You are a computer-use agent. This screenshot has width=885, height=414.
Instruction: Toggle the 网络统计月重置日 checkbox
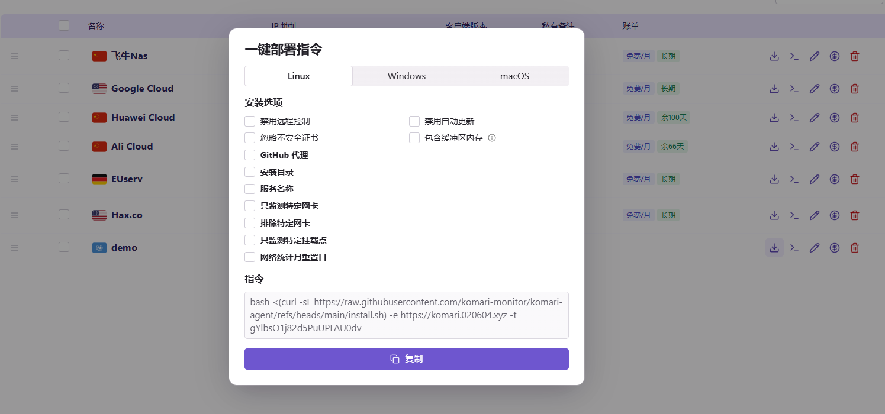[x=250, y=257]
